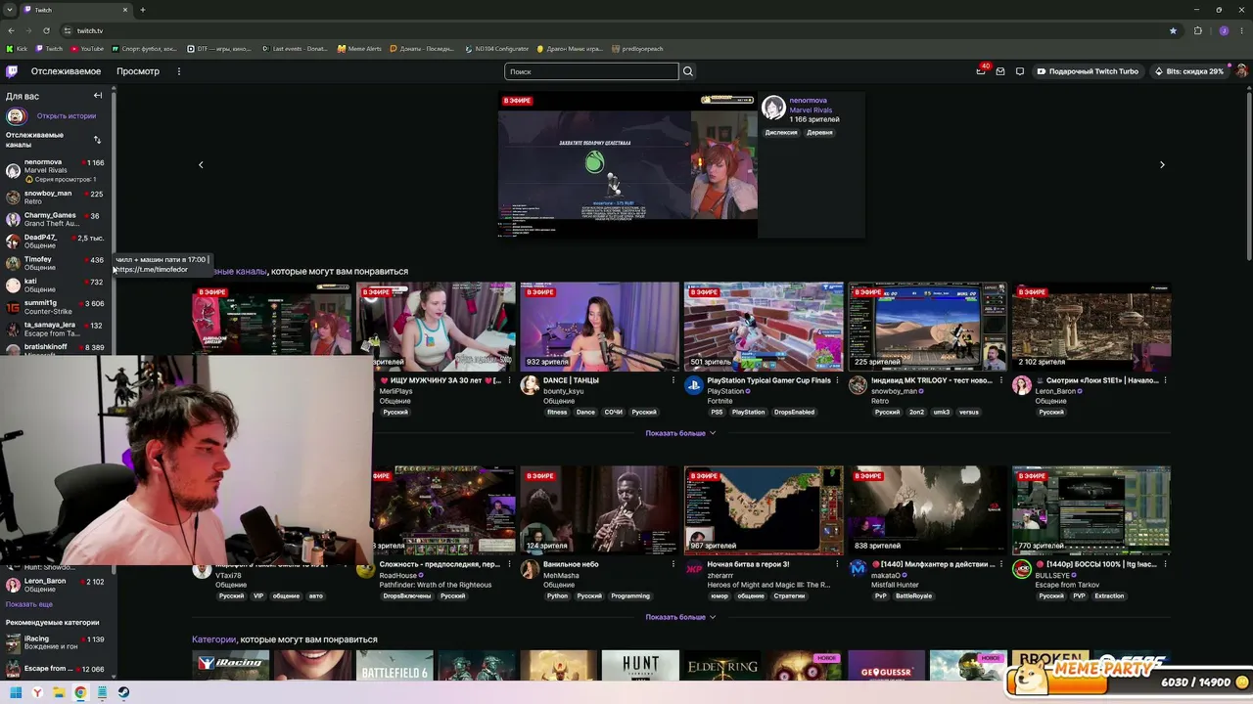This screenshot has width=1253, height=704.
Task: Open the Отслеживаемое tab
Action: coord(66,71)
